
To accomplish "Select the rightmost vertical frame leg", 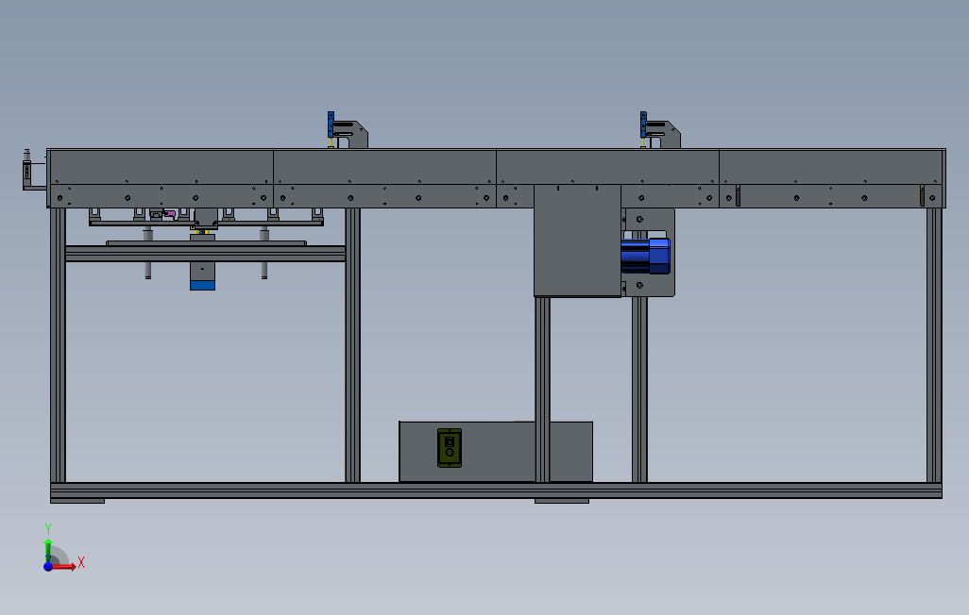I will (934, 344).
